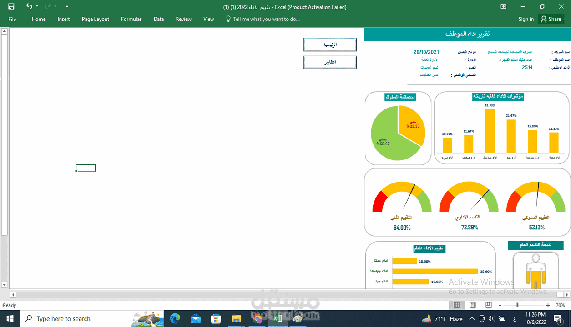Switch to the Home ribbon tab
571x327 pixels.
pyautogui.click(x=39, y=19)
